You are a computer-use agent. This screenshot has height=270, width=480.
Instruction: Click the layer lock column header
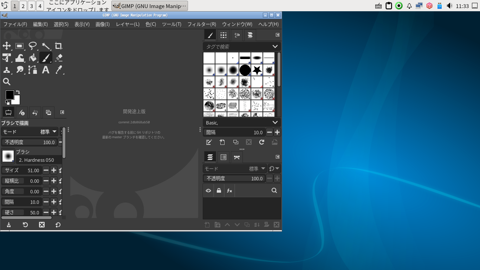pos(219,191)
